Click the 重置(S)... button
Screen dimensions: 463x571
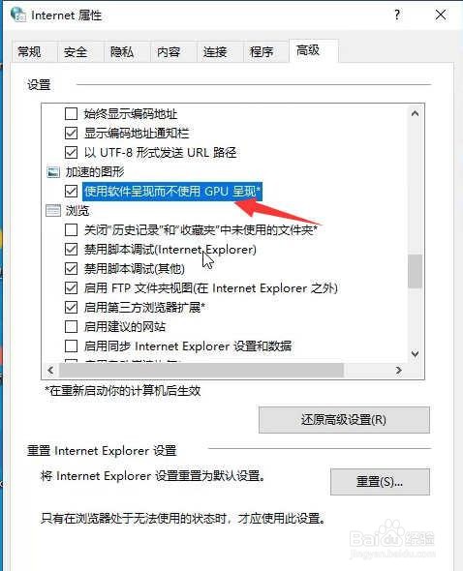pyautogui.click(x=380, y=482)
